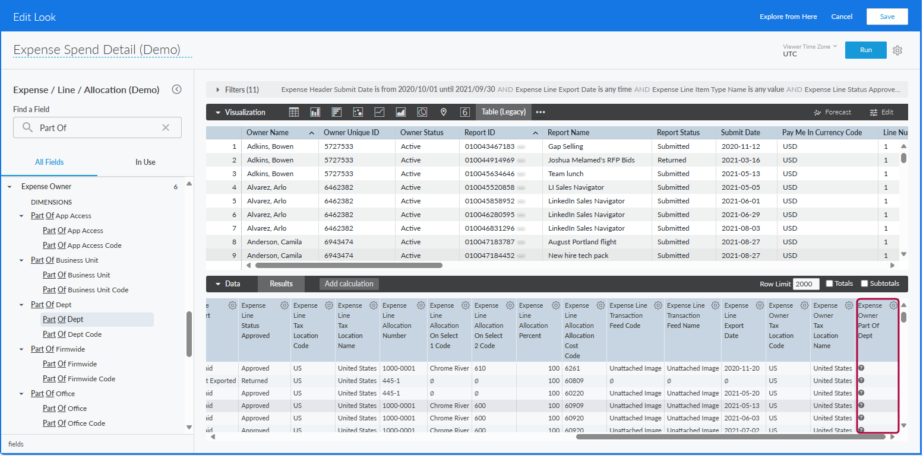923x456 pixels.
Task: Open the Viewer Time Zone dropdown
Action: pyautogui.click(x=810, y=50)
